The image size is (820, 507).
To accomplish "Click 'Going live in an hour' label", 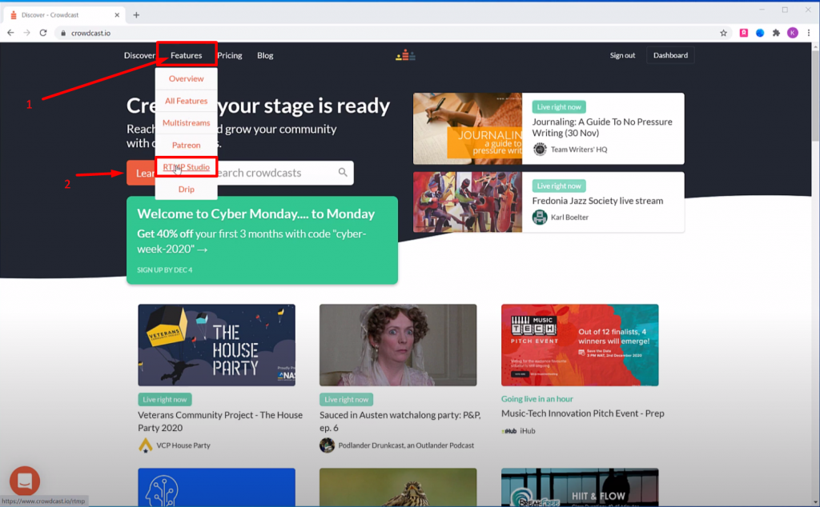I will click(537, 399).
